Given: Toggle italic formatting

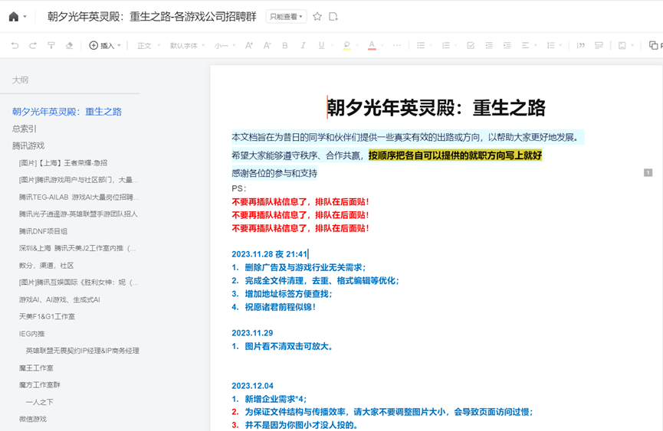Looking at the screenshot, I should point(304,46).
